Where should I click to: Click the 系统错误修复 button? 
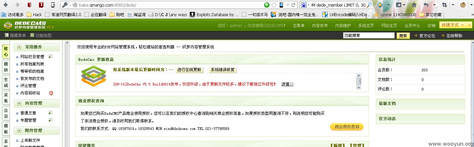(x=223, y=70)
